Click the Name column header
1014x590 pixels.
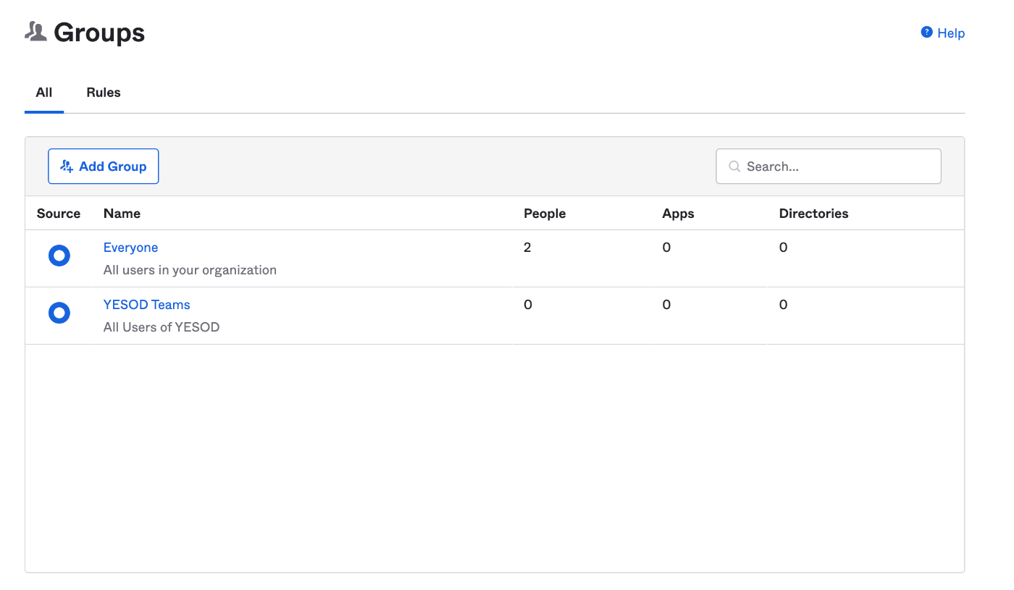point(122,214)
